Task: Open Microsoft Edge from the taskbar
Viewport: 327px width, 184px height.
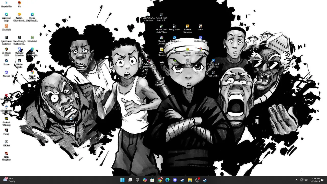Action: point(167,180)
